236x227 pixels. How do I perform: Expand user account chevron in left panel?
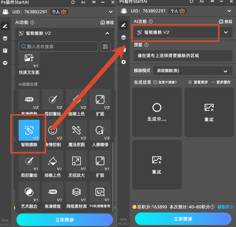coord(111,12)
